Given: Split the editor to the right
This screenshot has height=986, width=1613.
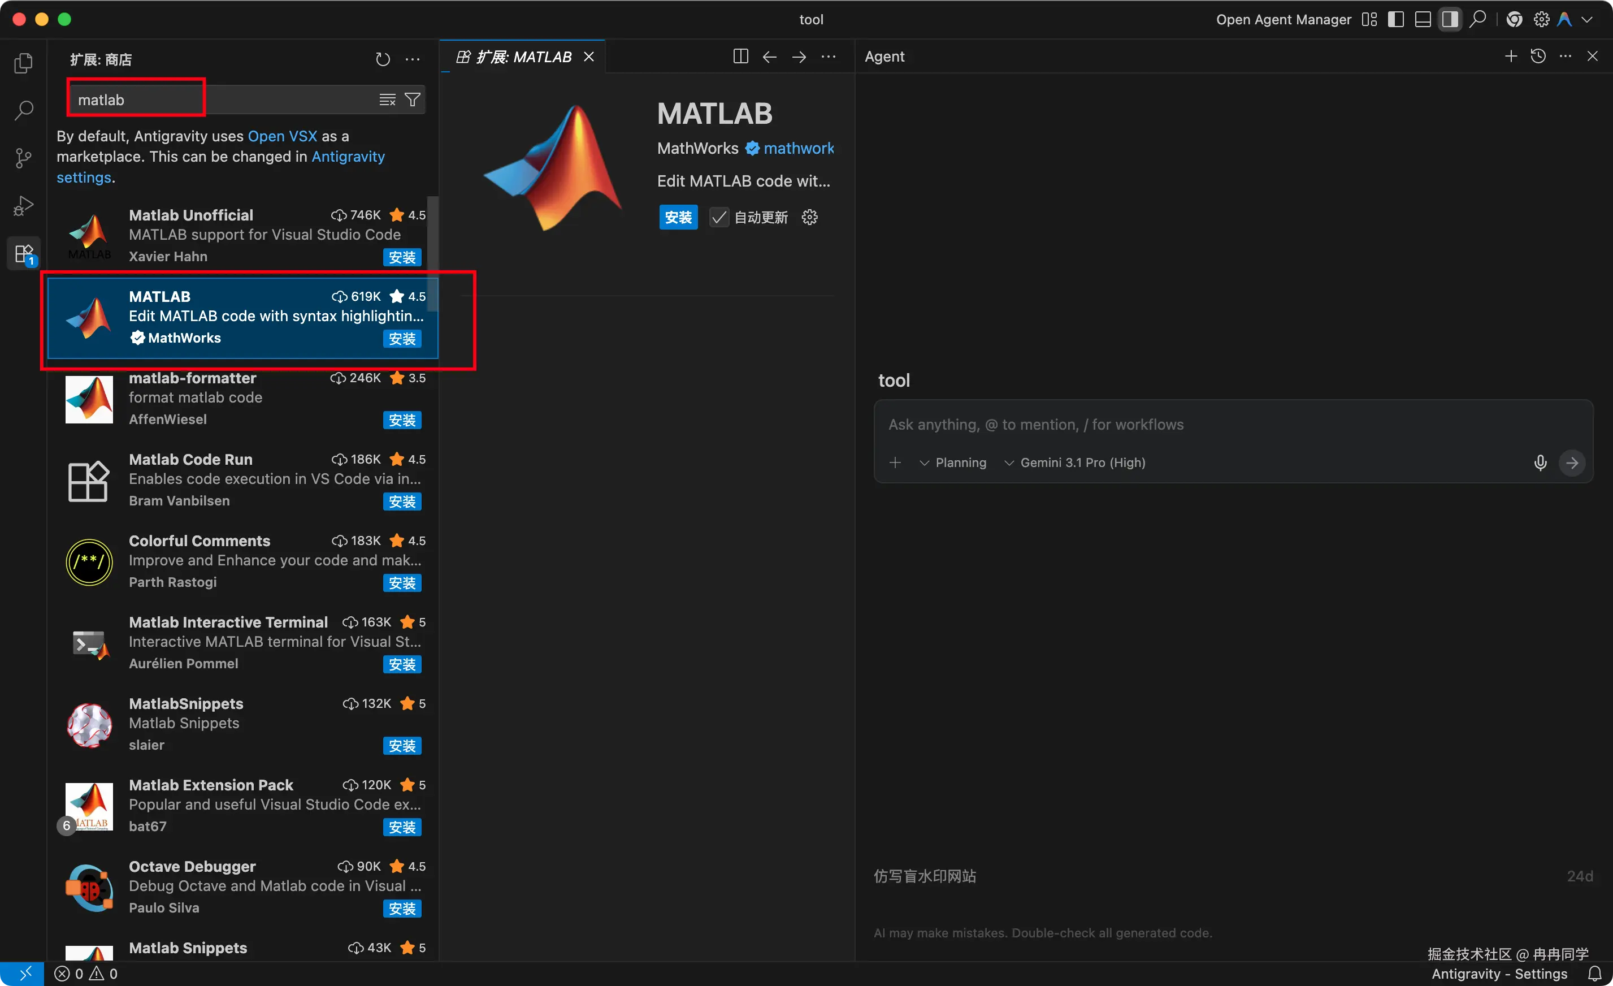Looking at the screenshot, I should tap(740, 57).
